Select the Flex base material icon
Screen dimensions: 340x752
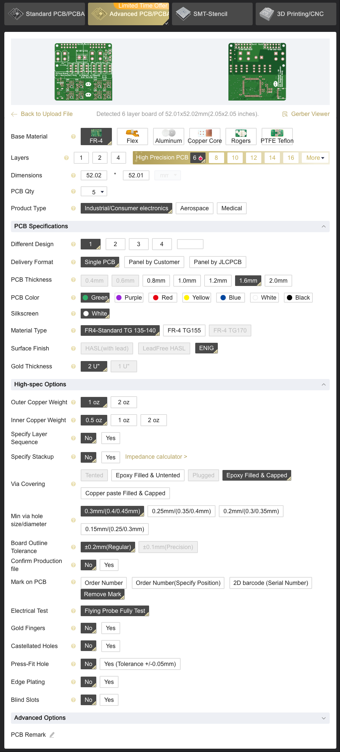[x=132, y=133]
